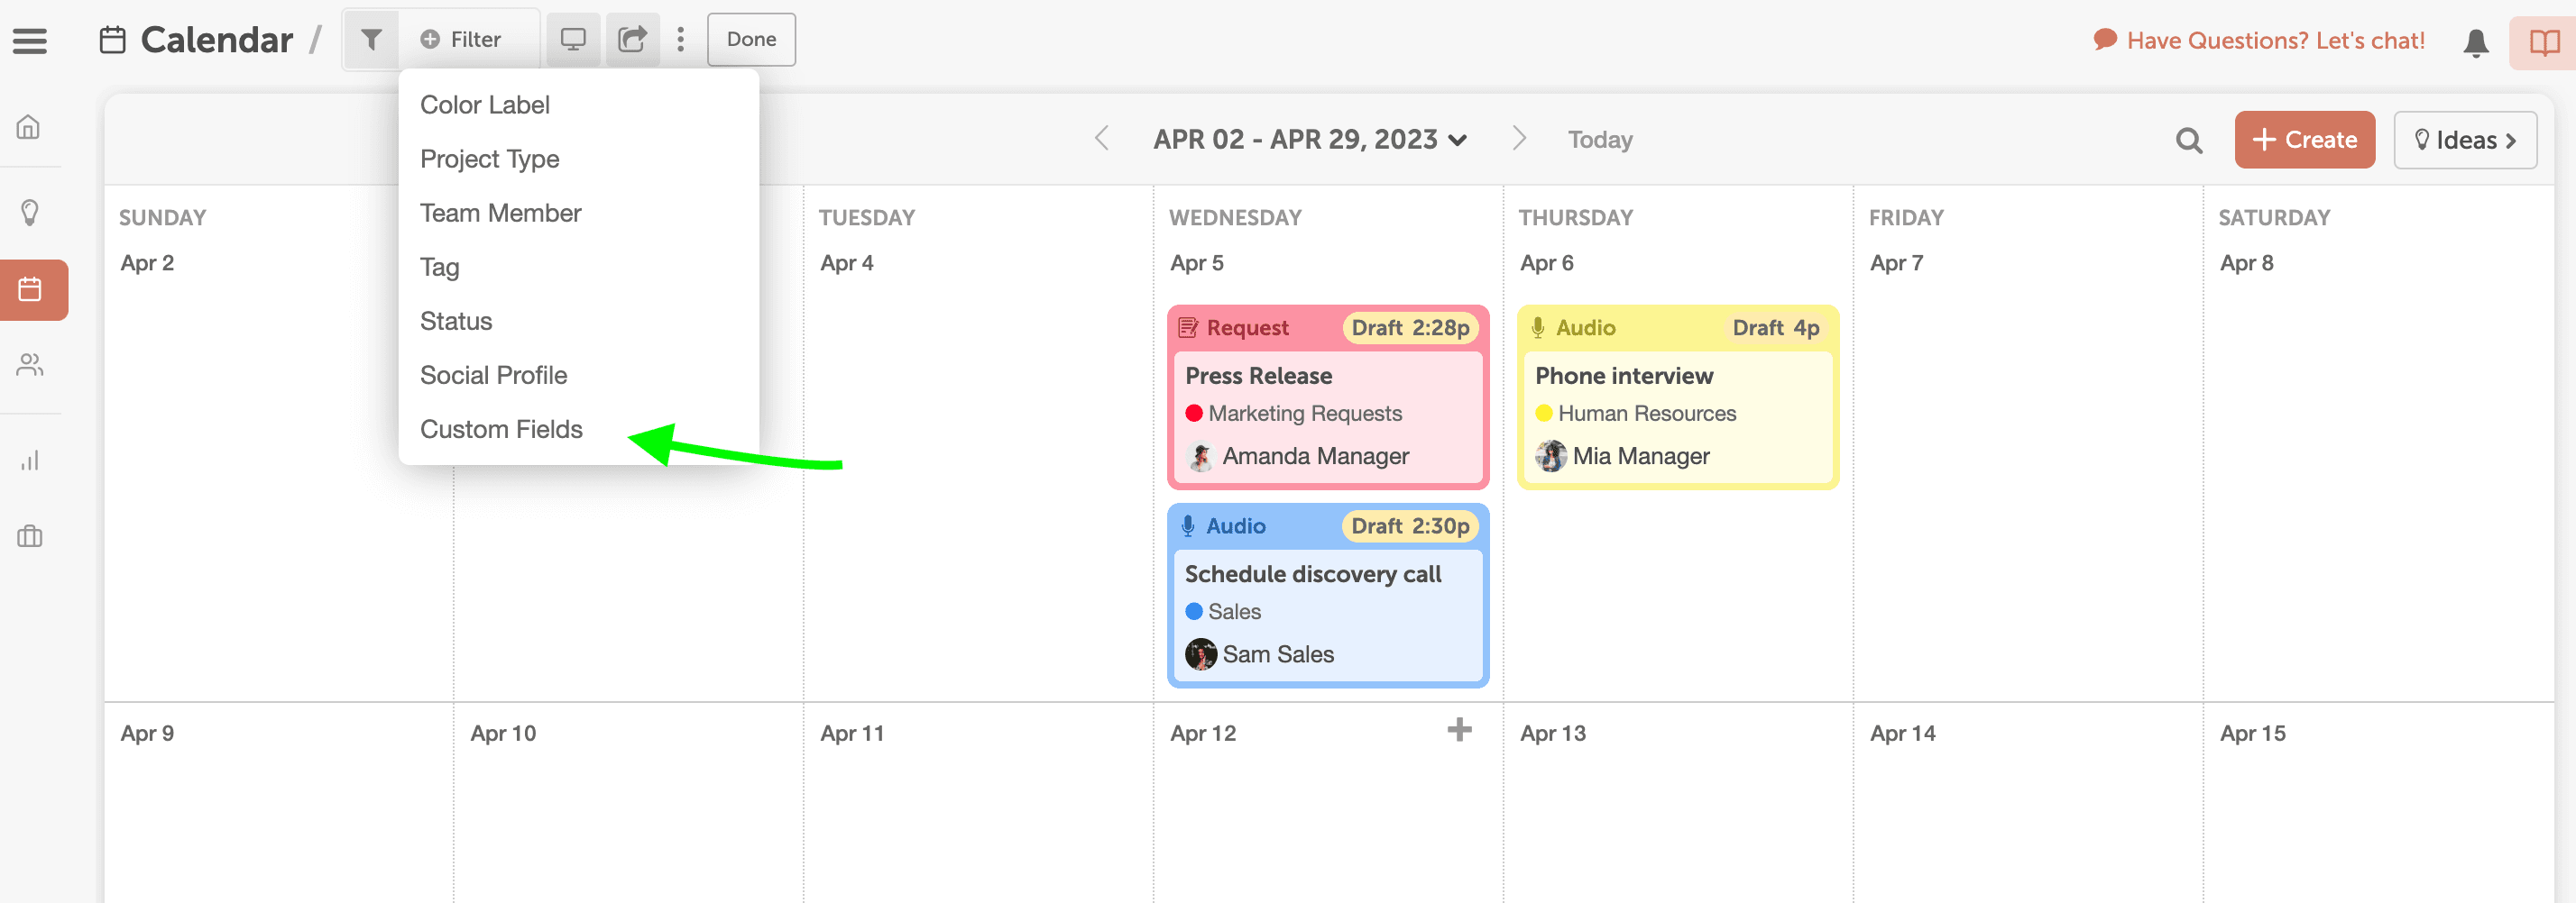Open the three-dot more options menu
Screen dimensions: 2576x903
tap(681, 39)
